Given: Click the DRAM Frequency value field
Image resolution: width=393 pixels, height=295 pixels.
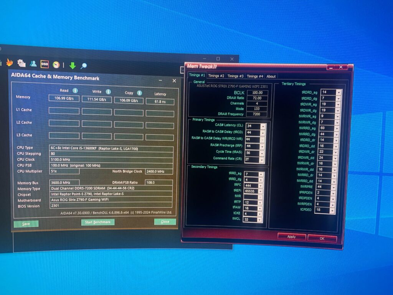Looking at the screenshot, I should [x=256, y=114].
